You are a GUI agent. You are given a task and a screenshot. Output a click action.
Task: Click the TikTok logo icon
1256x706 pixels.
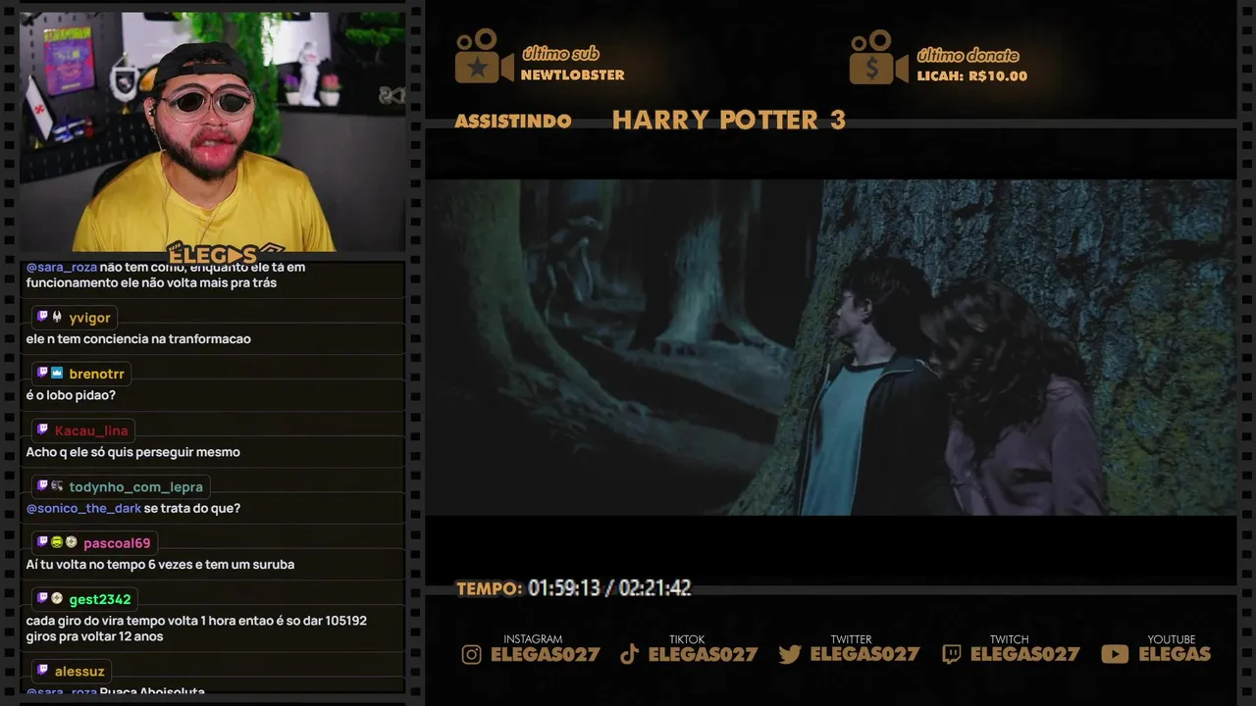pyautogui.click(x=630, y=655)
